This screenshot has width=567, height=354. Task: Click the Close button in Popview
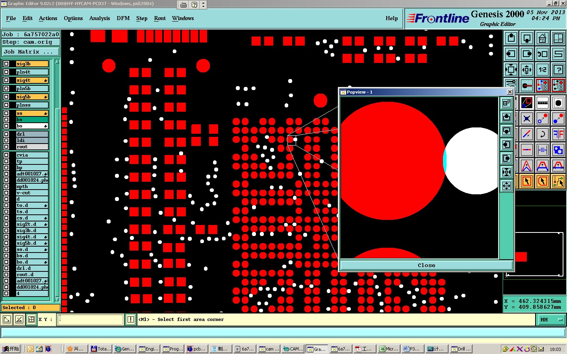(426, 265)
